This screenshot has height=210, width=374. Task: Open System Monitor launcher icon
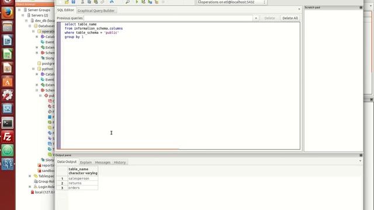[8, 109]
